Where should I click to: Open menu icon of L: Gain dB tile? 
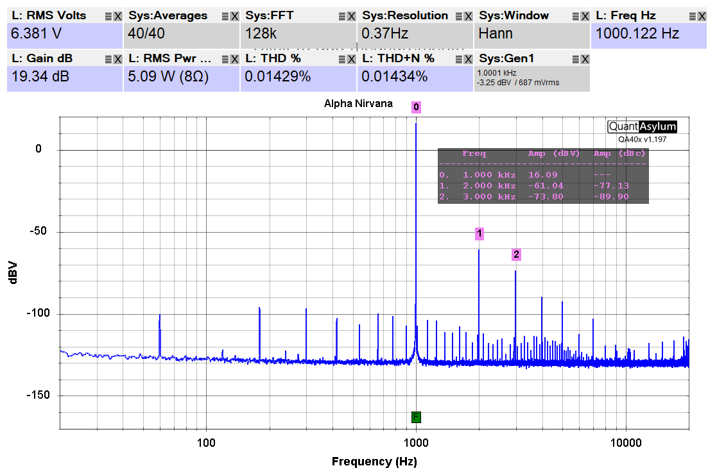coord(108,60)
